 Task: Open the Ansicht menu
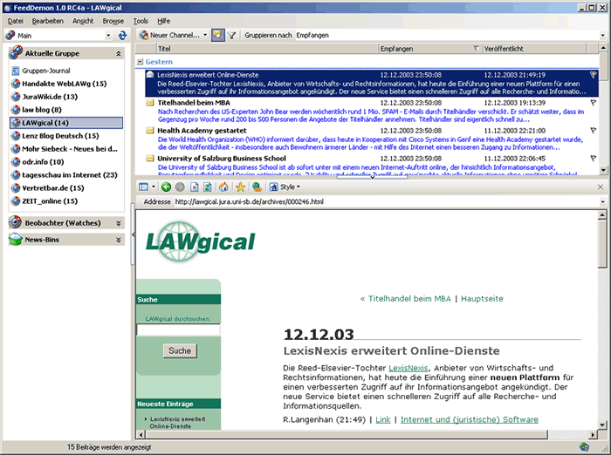point(83,19)
